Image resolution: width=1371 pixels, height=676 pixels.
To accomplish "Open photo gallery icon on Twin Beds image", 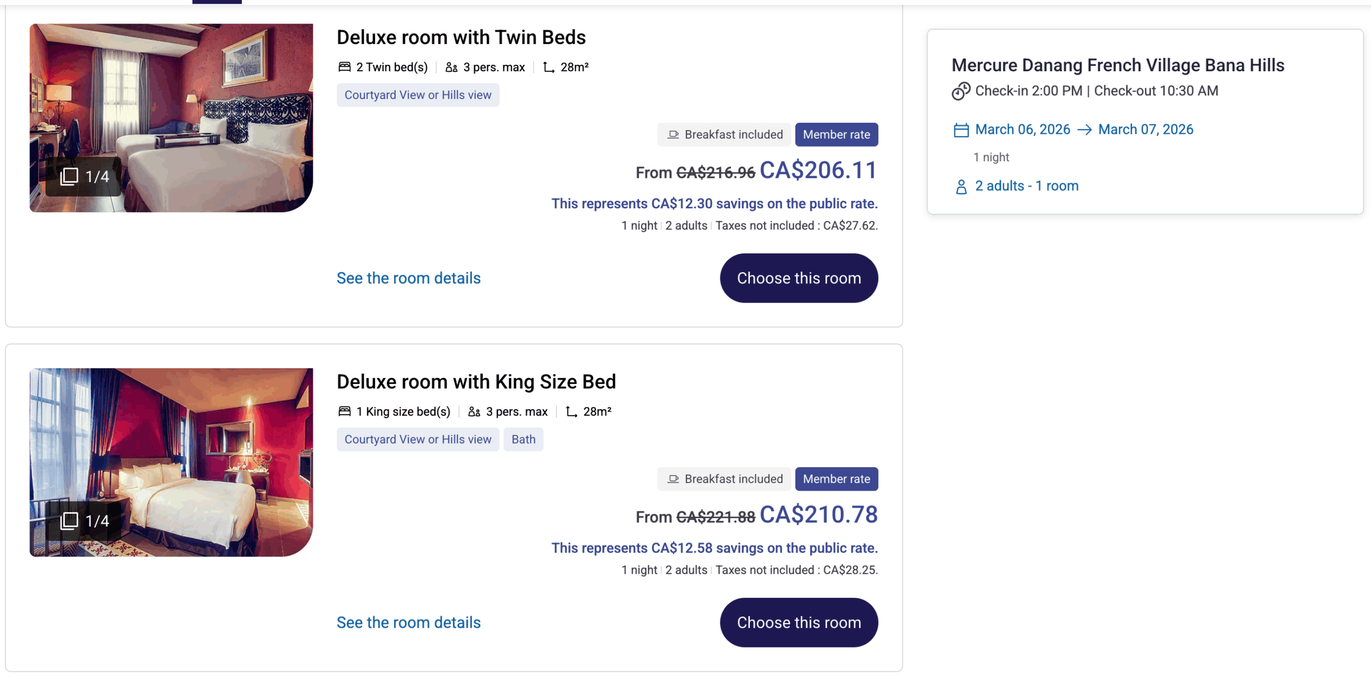I will (70, 176).
